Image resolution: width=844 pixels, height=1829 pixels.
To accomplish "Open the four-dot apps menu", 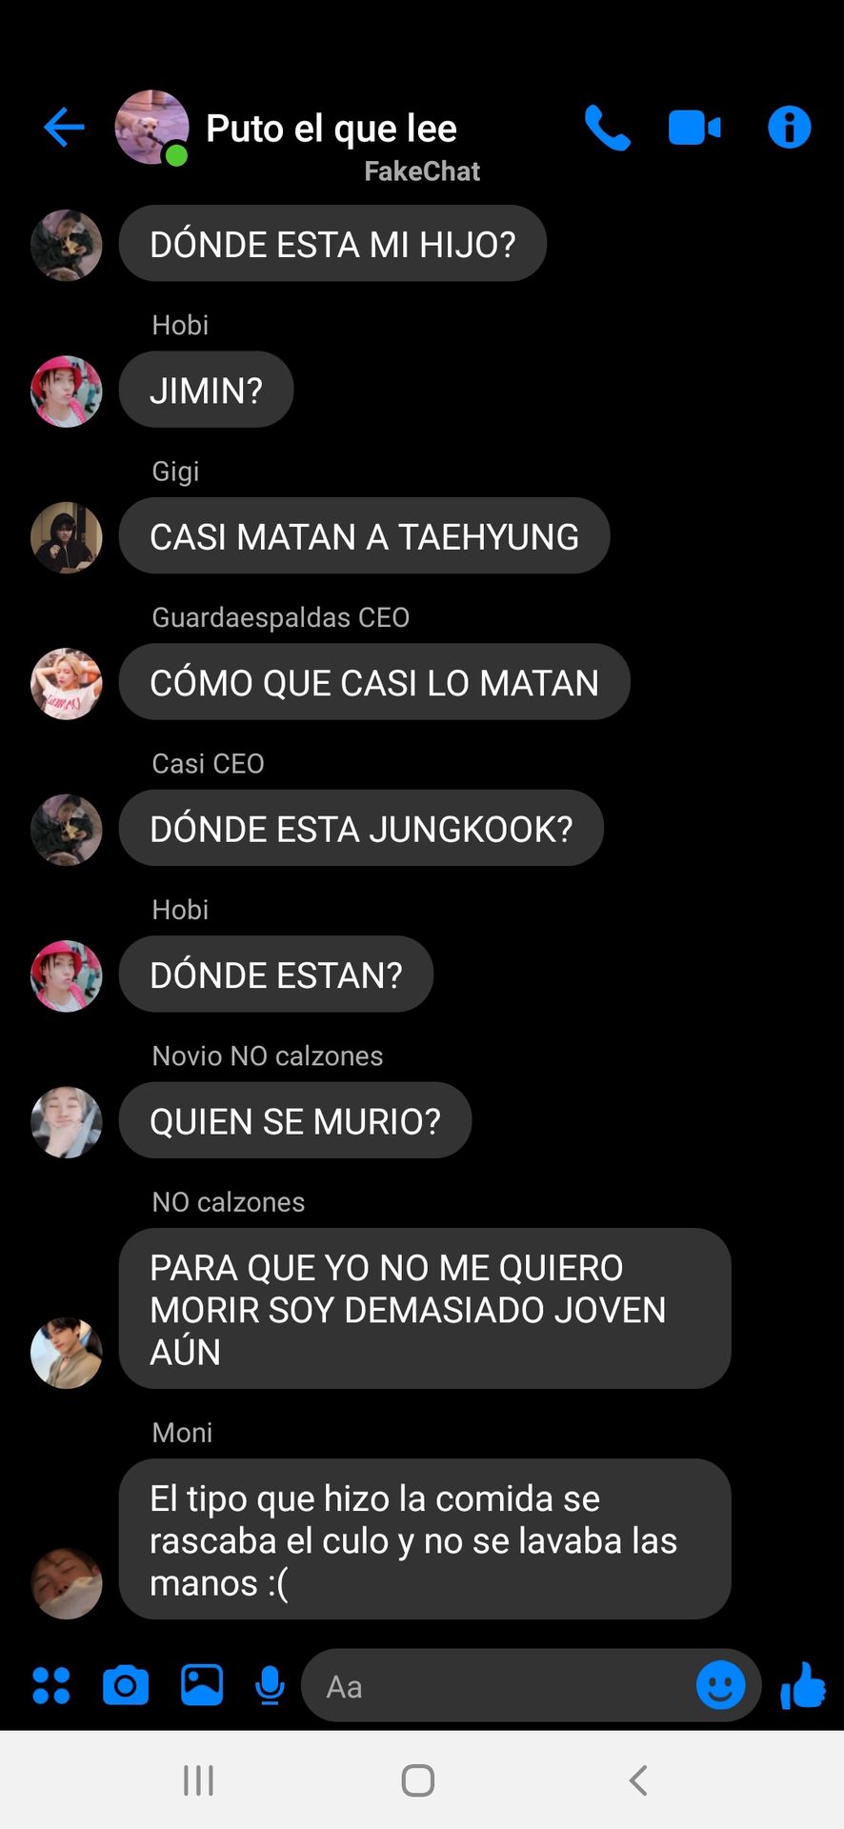I will click(51, 1685).
